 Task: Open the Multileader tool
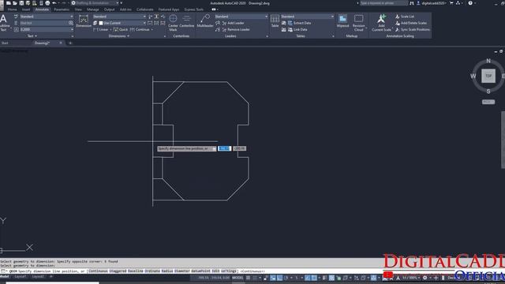click(x=205, y=21)
